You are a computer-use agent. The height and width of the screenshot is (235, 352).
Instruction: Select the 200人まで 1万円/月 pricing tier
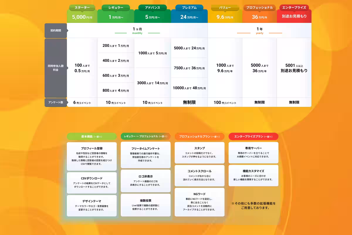click(x=116, y=46)
